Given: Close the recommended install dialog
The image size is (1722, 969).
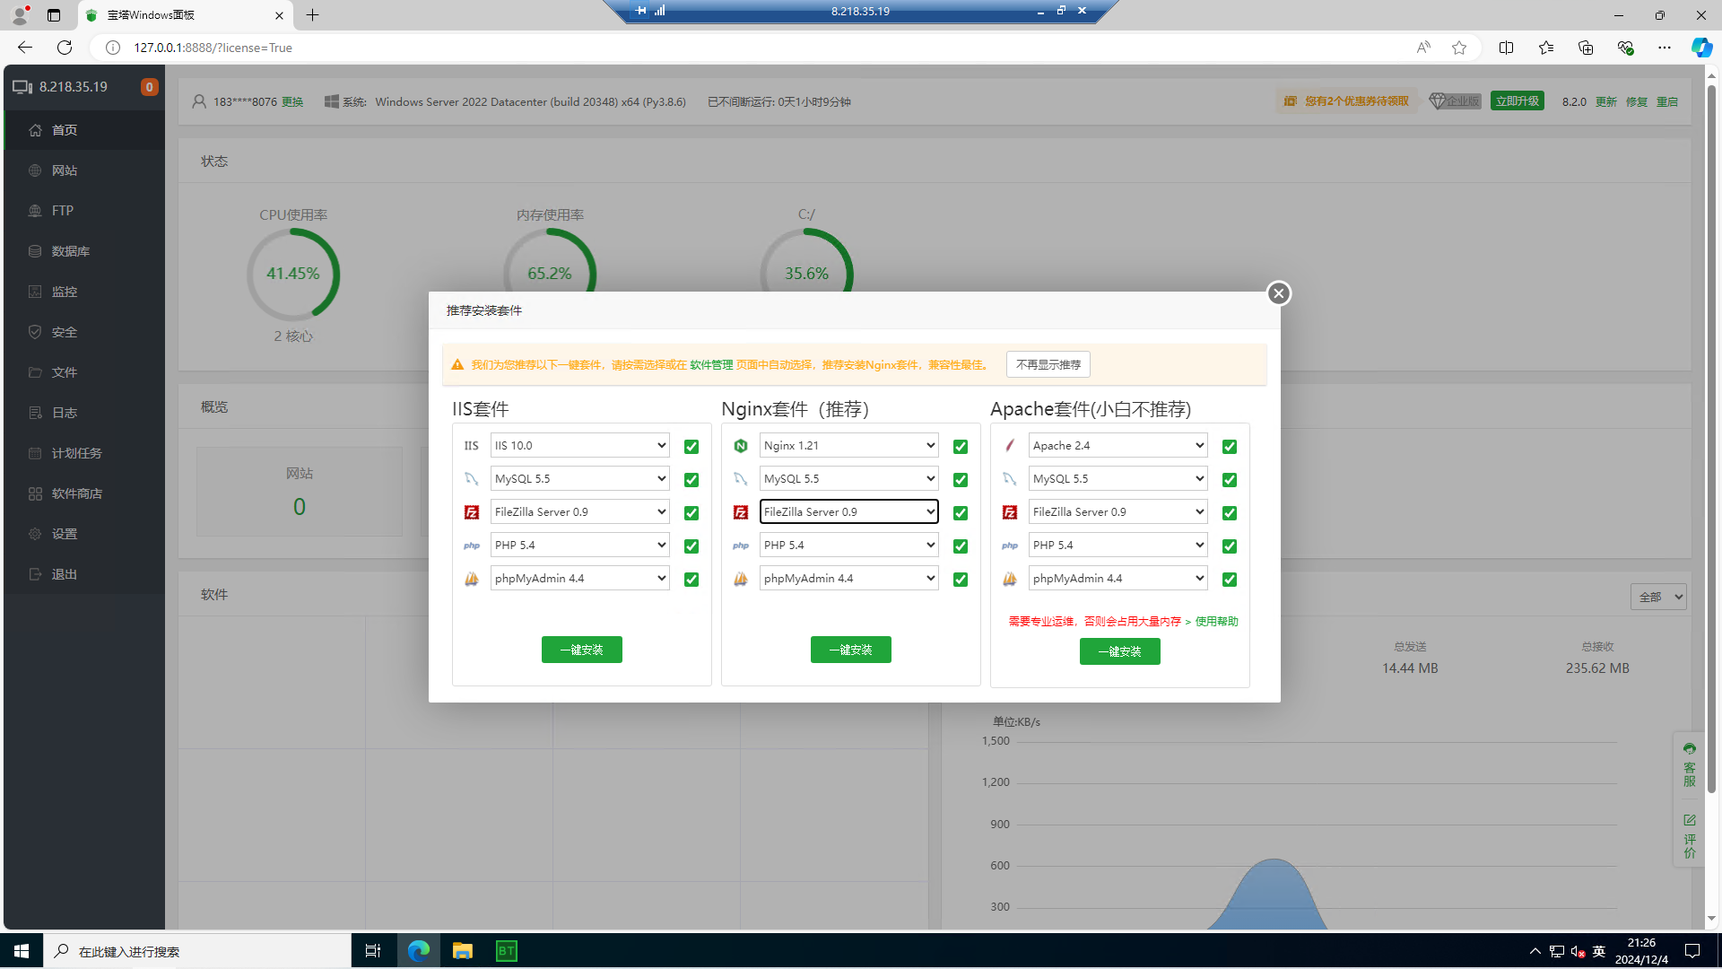Looking at the screenshot, I should [x=1278, y=293].
